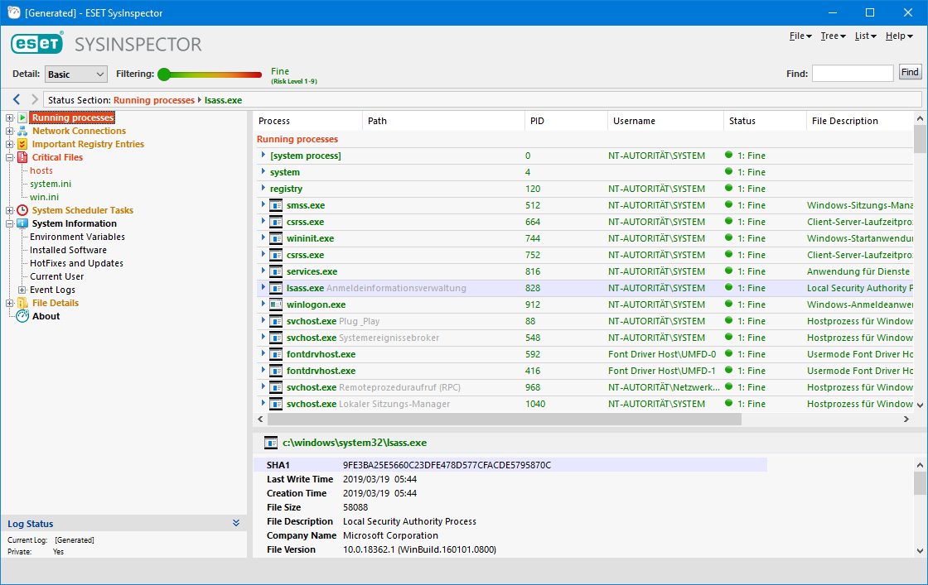
Task: Expand the Network Connections node
Action: pos(9,131)
